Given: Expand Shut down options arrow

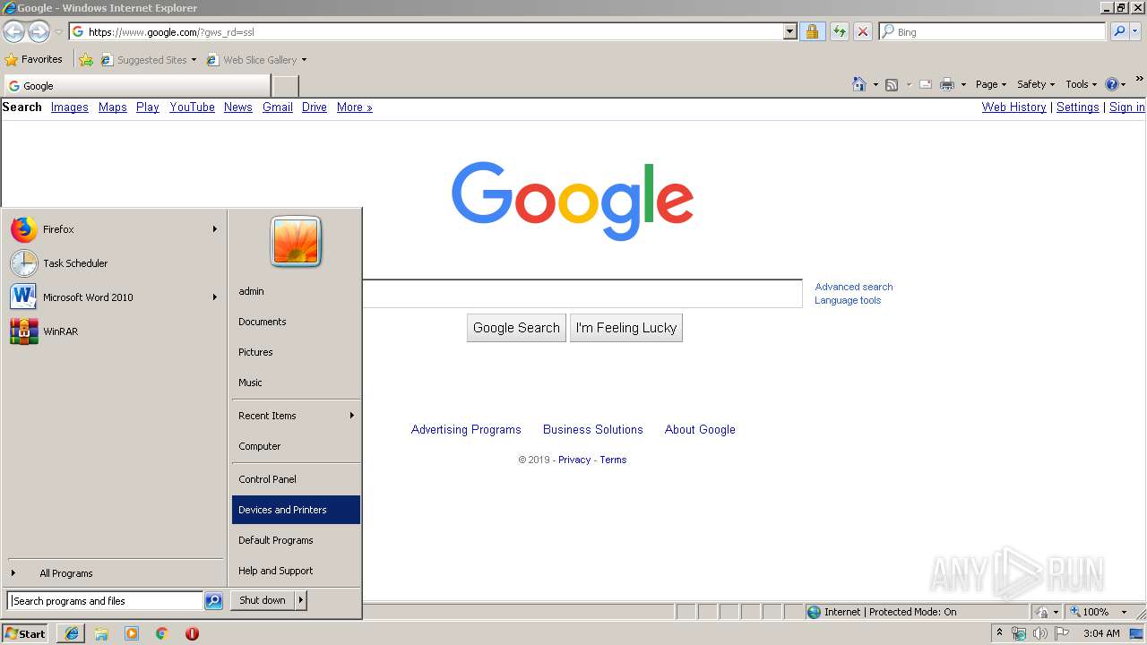Looking at the screenshot, I should (x=301, y=600).
